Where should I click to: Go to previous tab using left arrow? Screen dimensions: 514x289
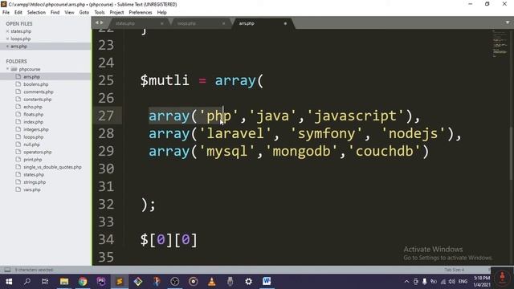pyautogui.click(x=97, y=22)
